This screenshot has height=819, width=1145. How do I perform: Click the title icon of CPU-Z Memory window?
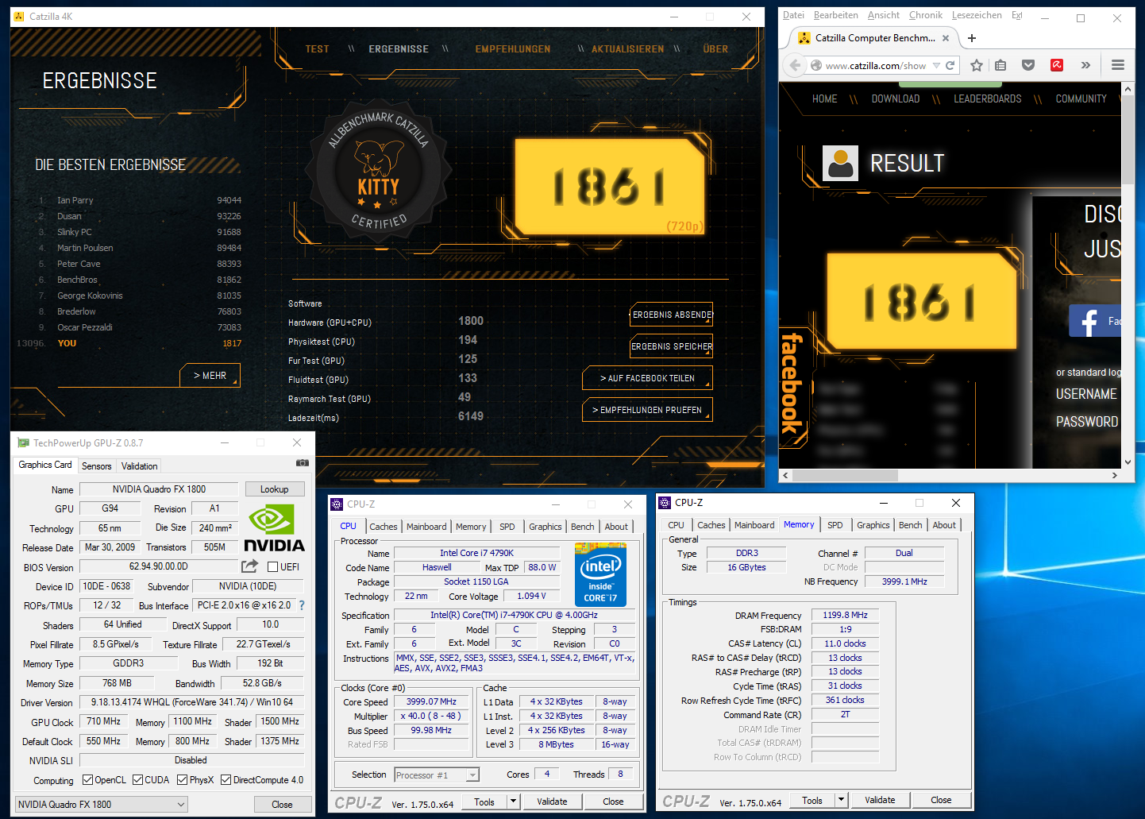point(665,503)
